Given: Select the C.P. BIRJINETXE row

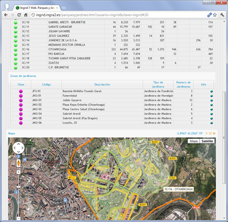Looking at the screenshot, I should (112, 68).
